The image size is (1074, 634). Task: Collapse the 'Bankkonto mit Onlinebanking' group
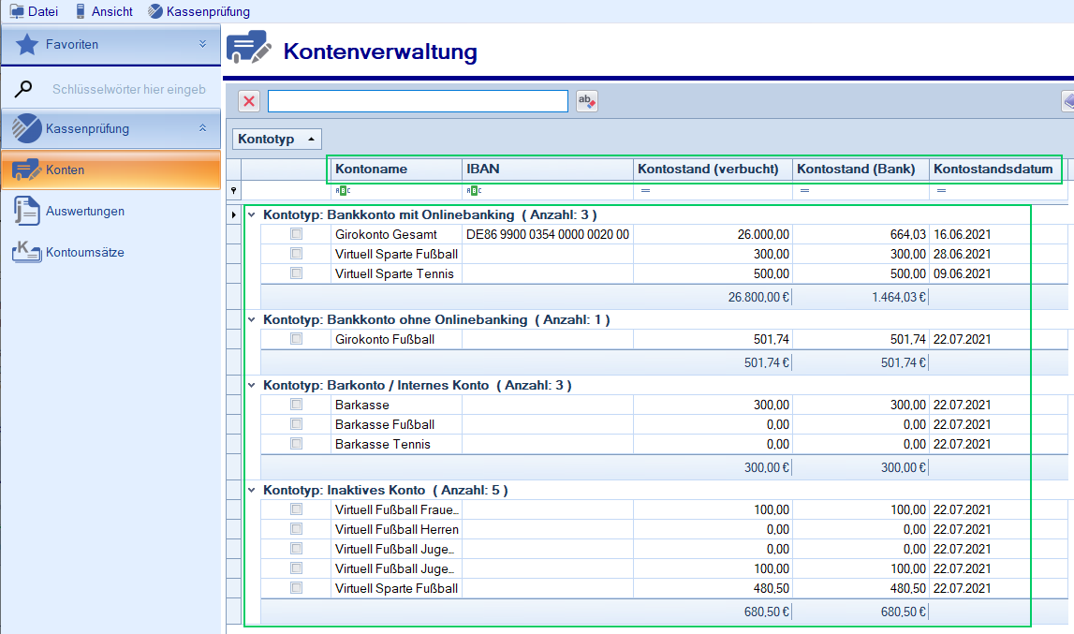pos(249,214)
